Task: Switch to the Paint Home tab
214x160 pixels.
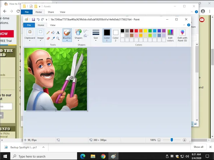Action: (x=41, y=25)
